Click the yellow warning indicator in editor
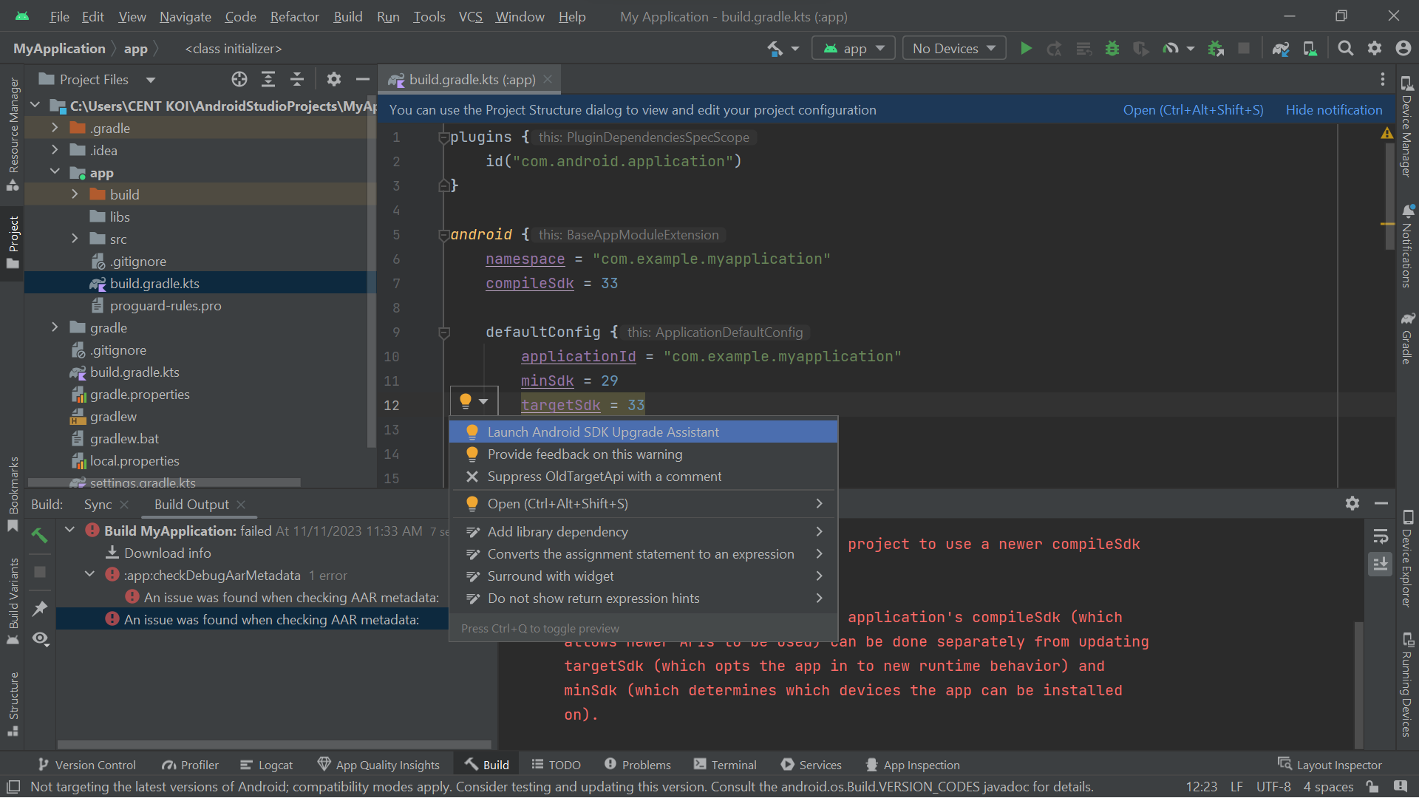 pyautogui.click(x=1386, y=134)
